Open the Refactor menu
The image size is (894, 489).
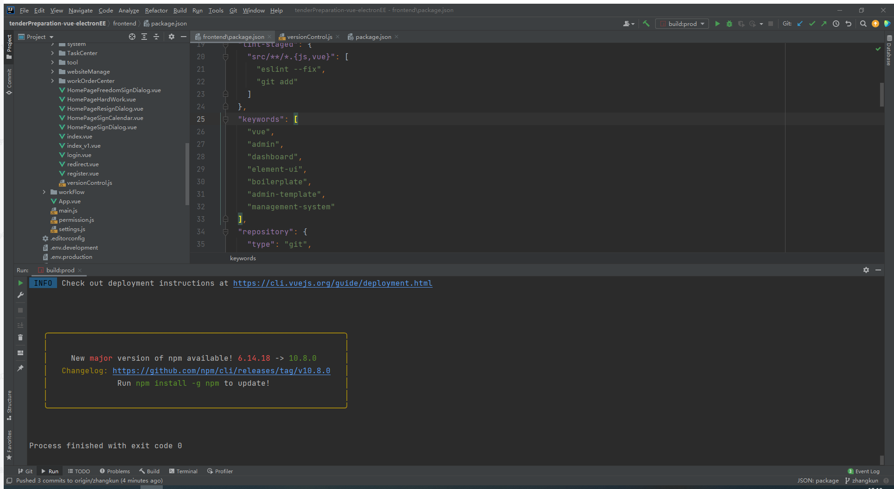coord(156,10)
